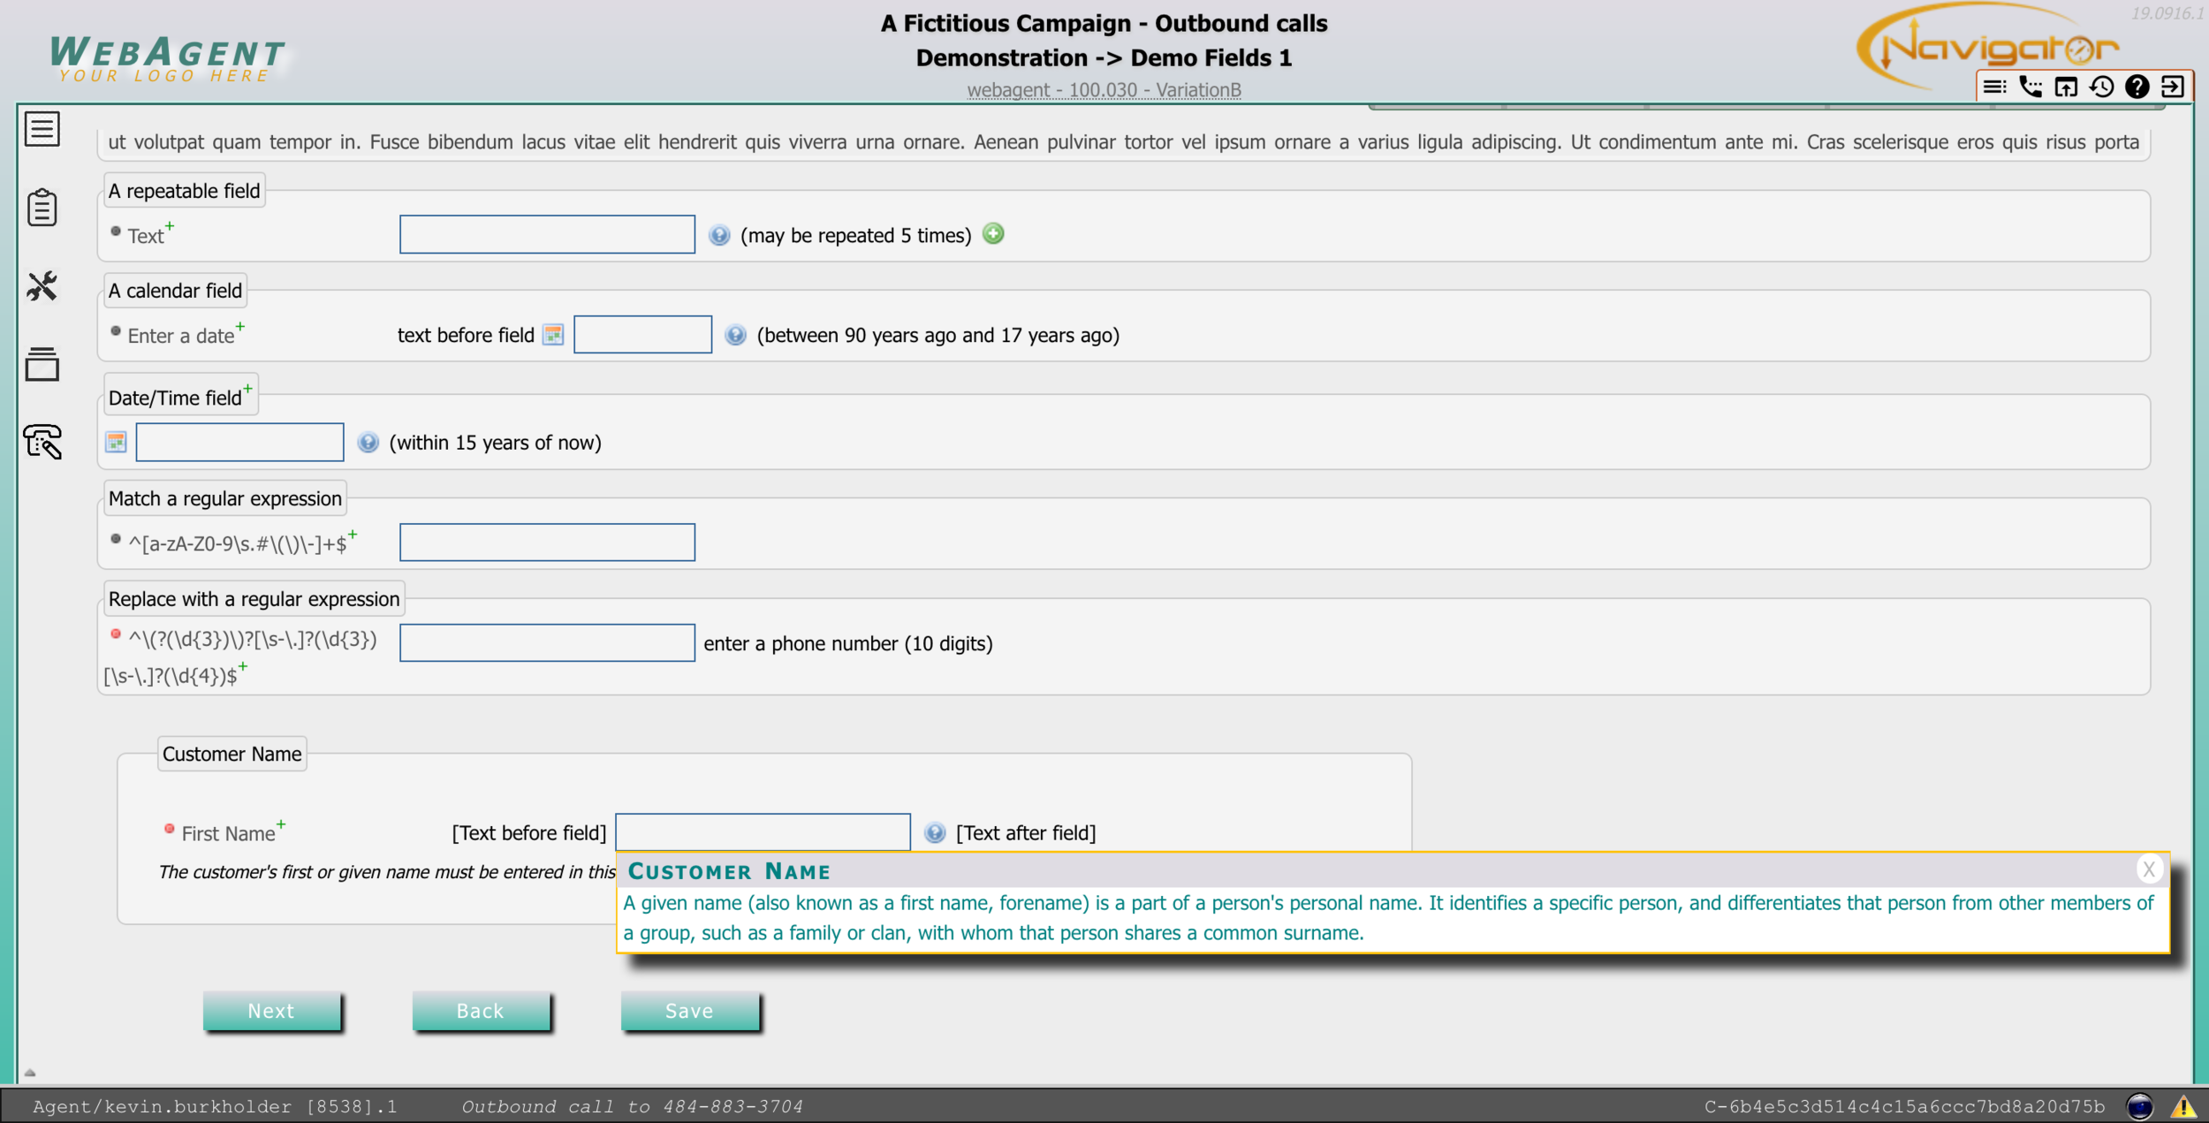Click the Back button

tap(480, 1012)
